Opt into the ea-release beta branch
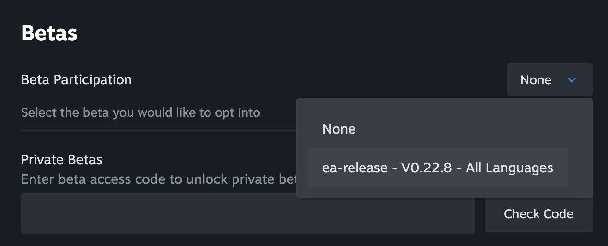Image resolution: width=608 pixels, height=246 pixels. [x=437, y=168]
